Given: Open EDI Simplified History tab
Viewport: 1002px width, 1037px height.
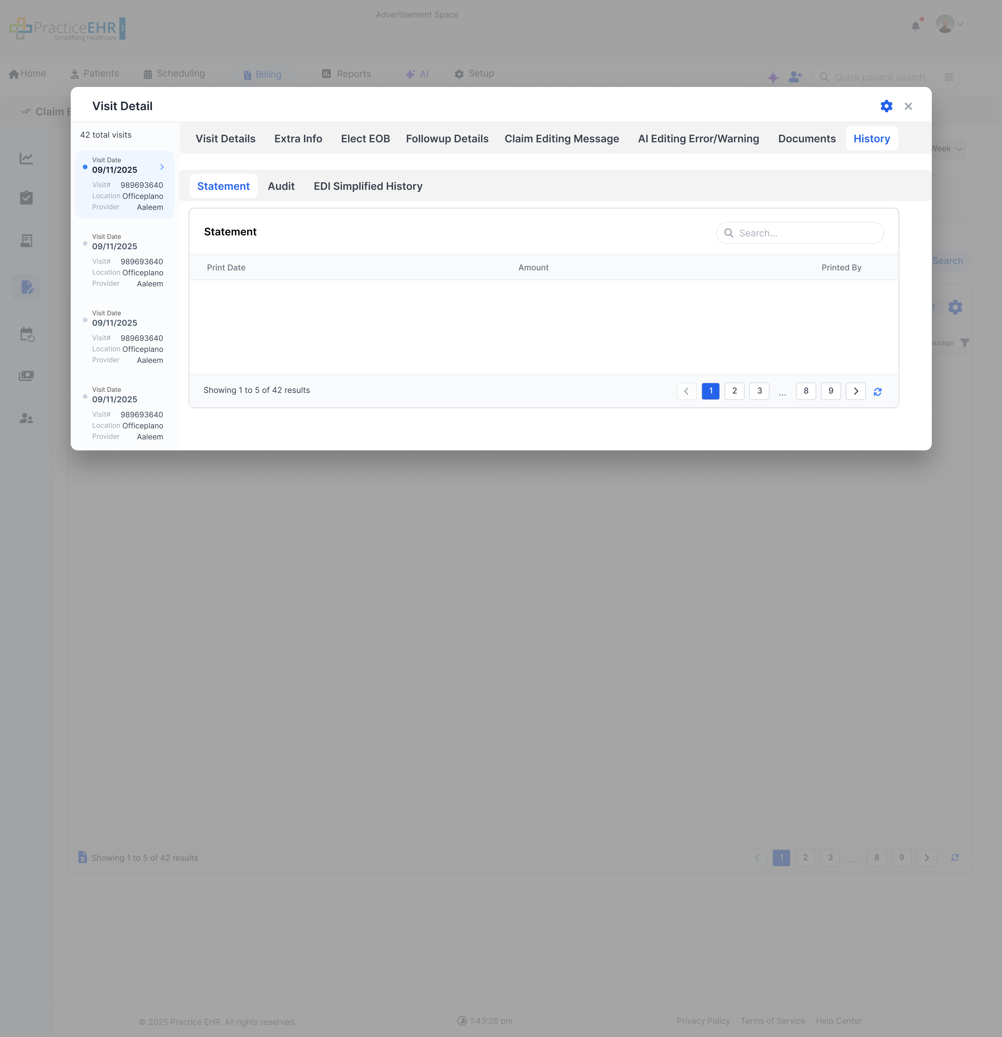Looking at the screenshot, I should [368, 186].
